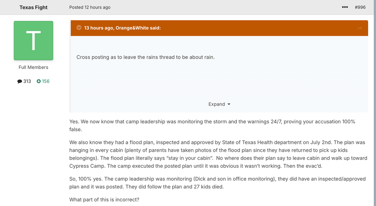Click the paragraph starting So, 100% yes
This screenshot has height=206, width=376.
(x=217, y=182)
